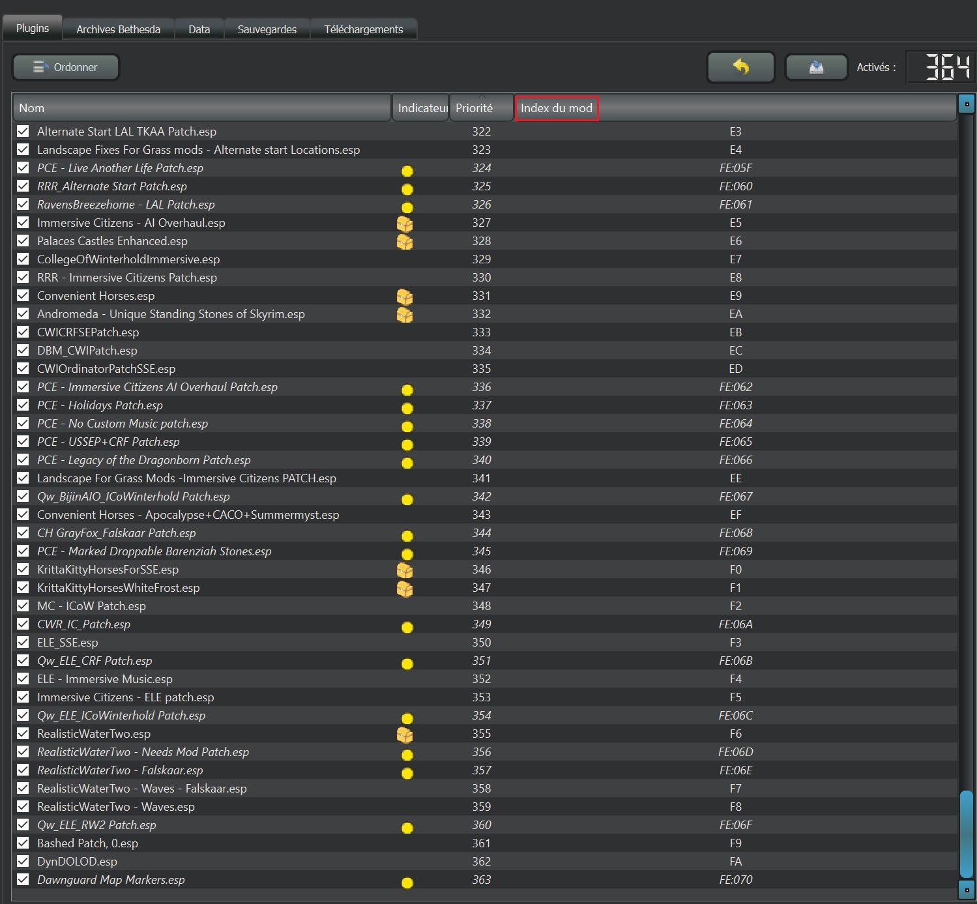Uncheck Bashed Patch, 0.esp

pos(23,843)
